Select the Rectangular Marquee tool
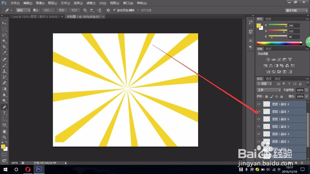This screenshot has width=310, height=174. (x=4, y=29)
